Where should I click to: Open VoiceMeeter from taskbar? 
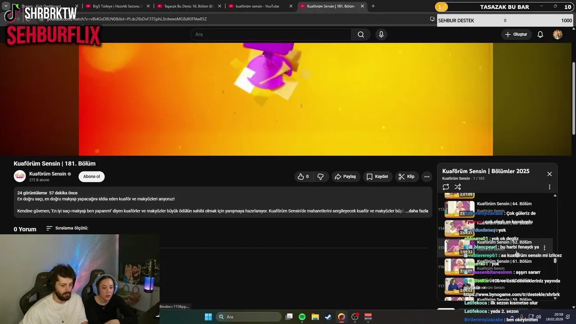(x=368, y=317)
